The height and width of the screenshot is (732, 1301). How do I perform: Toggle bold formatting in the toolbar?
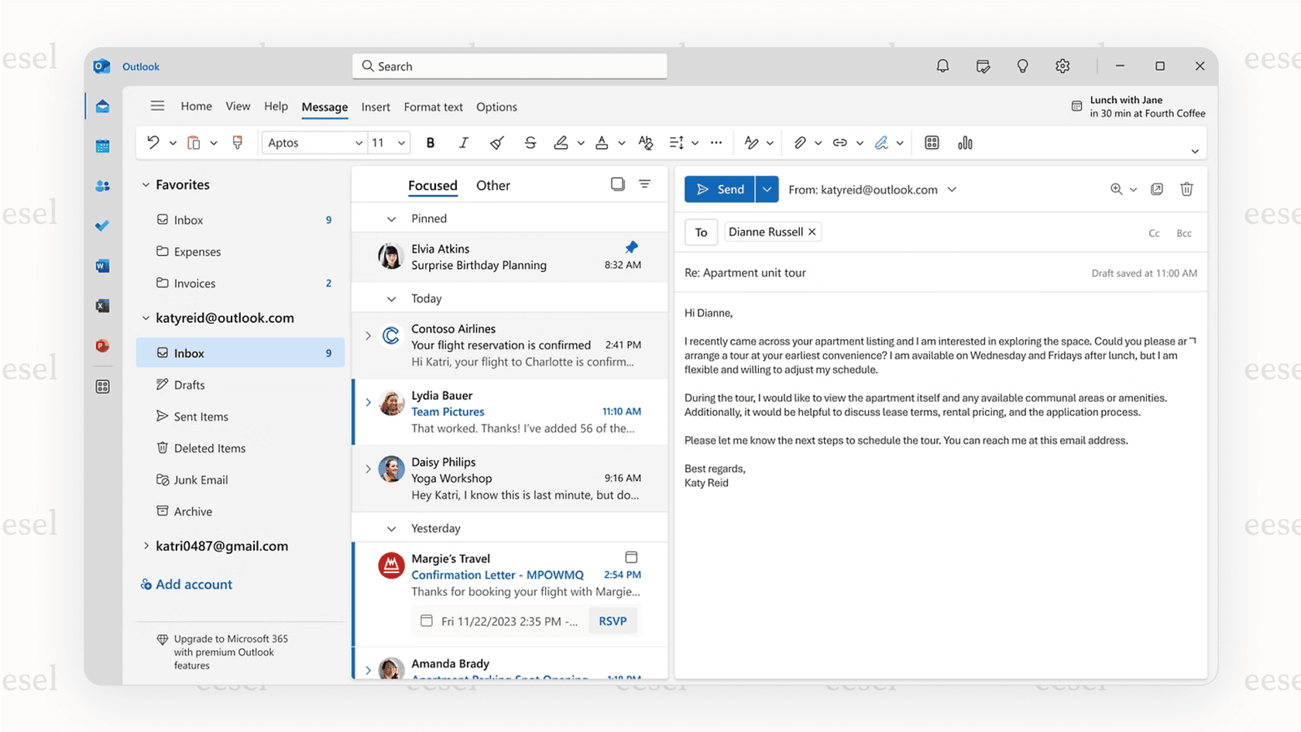click(x=431, y=143)
